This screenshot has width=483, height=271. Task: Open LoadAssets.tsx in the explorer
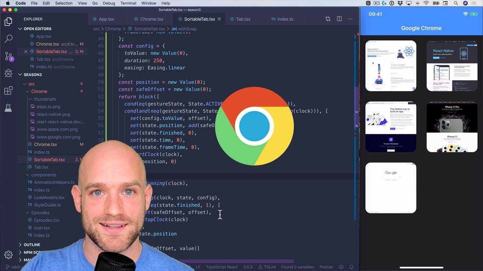click(49, 197)
